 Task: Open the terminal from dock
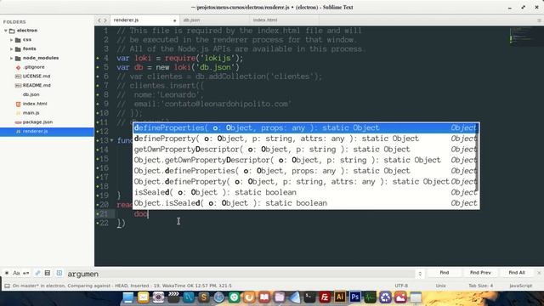pyautogui.click(x=309, y=297)
